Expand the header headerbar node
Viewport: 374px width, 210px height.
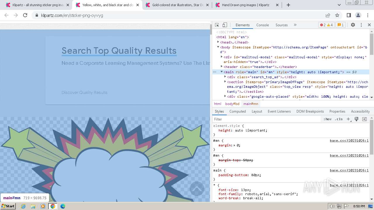tap(222, 66)
